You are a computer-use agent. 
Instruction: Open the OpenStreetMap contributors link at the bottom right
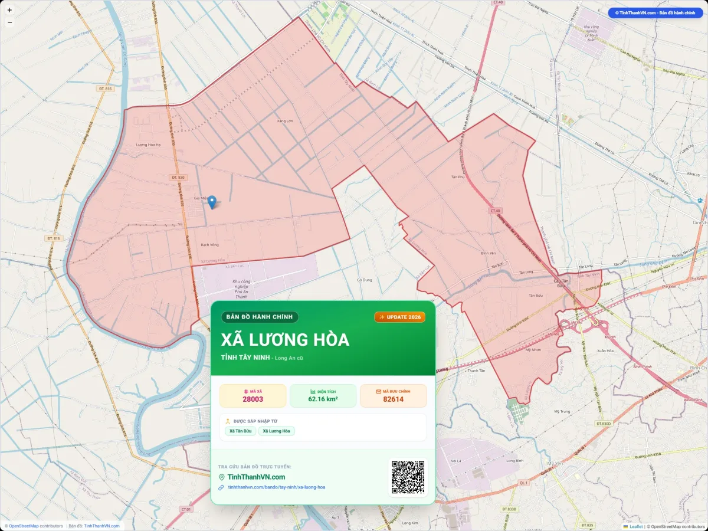(x=677, y=526)
